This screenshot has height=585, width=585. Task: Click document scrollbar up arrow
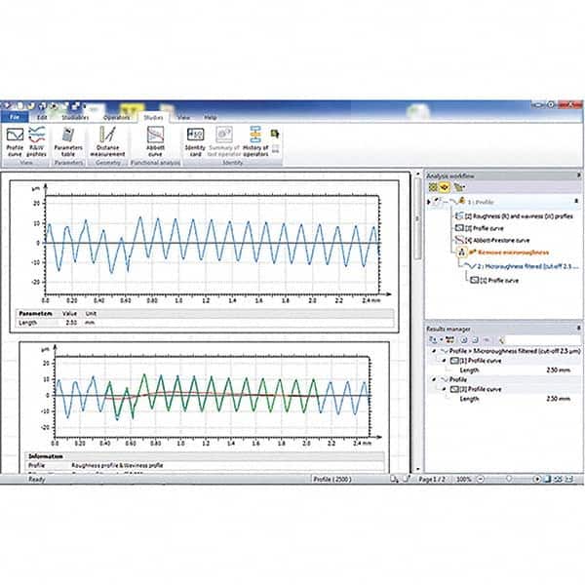pyautogui.click(x=418, y=175)
